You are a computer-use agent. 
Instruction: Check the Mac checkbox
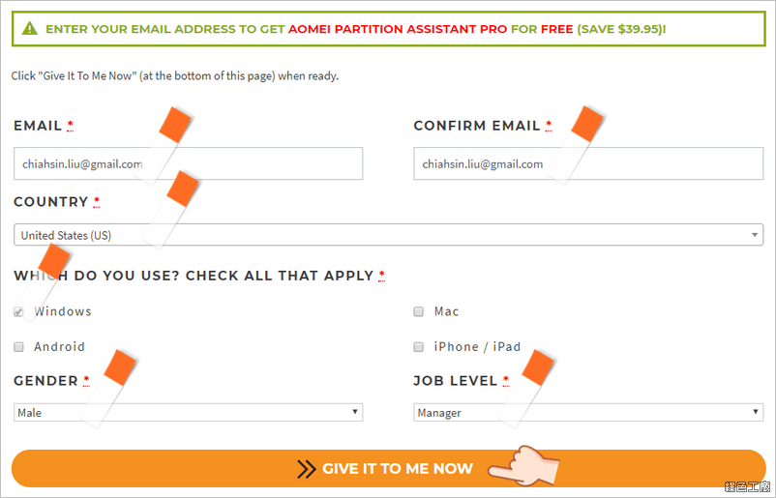coord(419,311)
